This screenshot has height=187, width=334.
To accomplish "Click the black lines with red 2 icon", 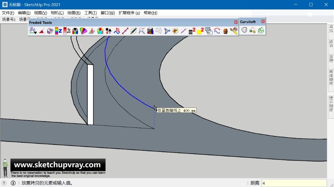I will click(x=192, y=31).
